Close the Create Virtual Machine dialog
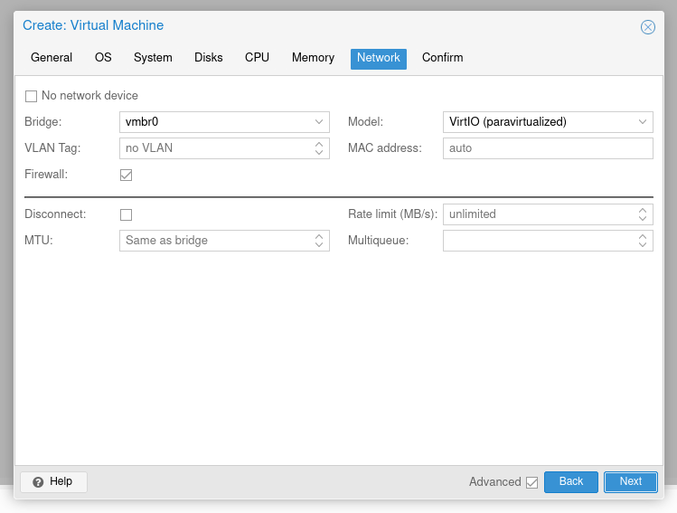 (648, 27)
